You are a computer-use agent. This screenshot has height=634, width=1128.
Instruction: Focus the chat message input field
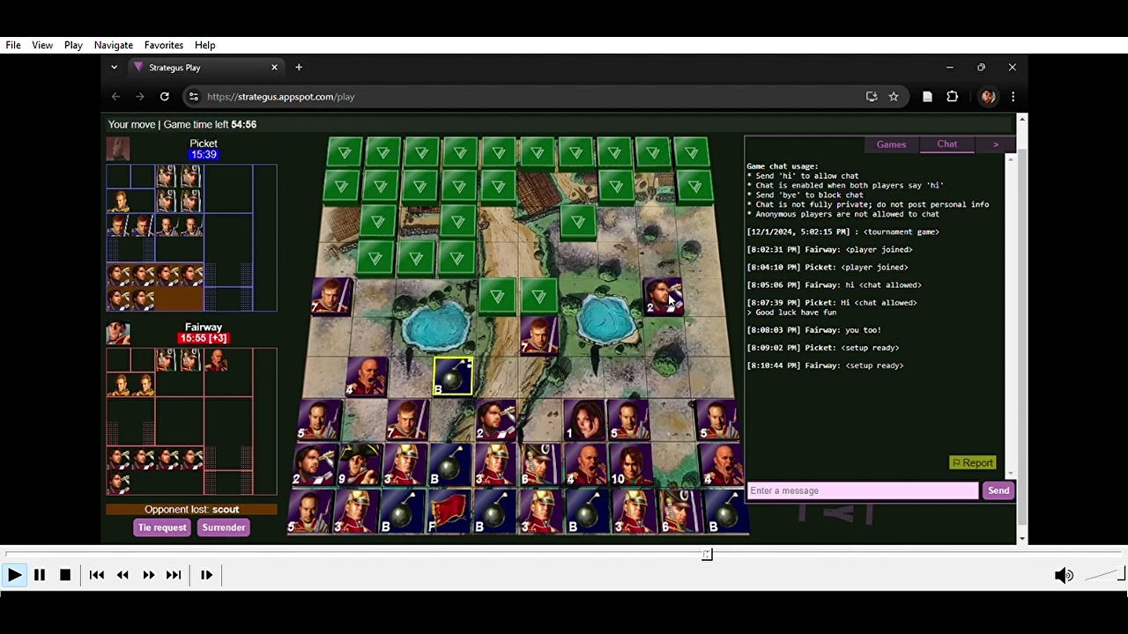863,490
